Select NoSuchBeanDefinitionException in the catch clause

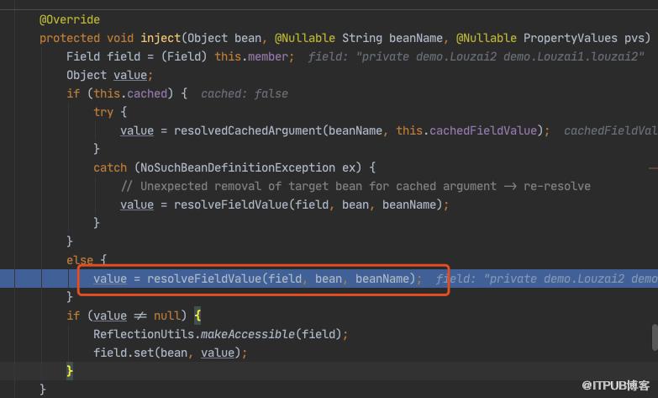(238, 167)
